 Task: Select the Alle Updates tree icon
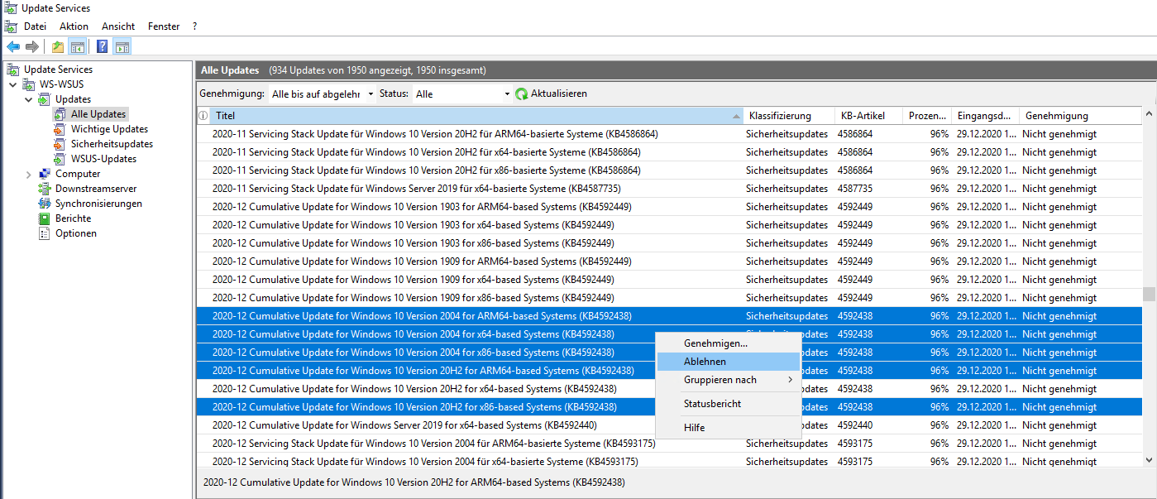point(60,114)
